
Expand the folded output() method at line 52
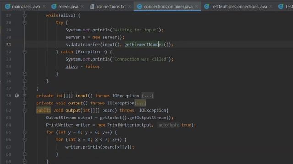[24, 103]
